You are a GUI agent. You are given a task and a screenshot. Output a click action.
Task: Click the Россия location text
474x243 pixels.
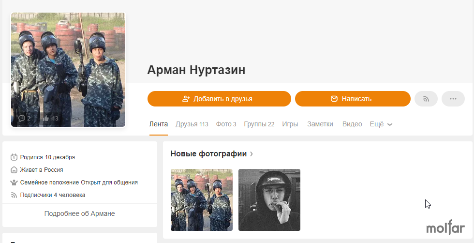click(x=54, y=170)
